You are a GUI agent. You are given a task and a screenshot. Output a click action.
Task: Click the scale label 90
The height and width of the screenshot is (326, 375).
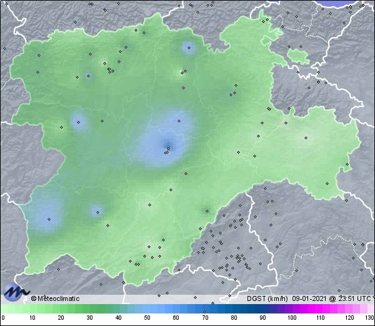[x=263, y=318]
